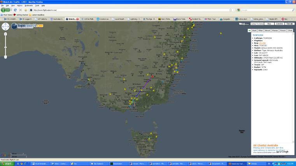Open the Windows Start button
296x166 pixels.
click(7, 164)
